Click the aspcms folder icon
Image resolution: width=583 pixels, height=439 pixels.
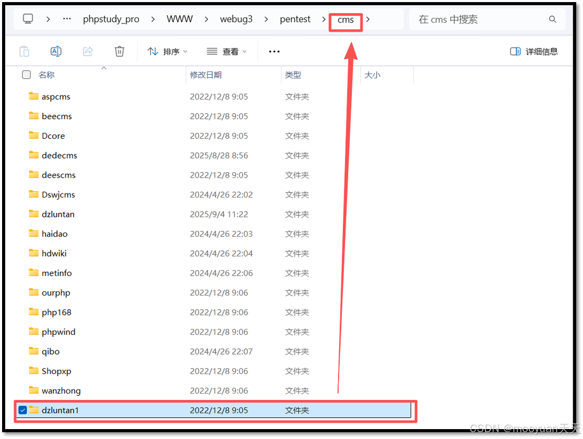click(34, 96)
